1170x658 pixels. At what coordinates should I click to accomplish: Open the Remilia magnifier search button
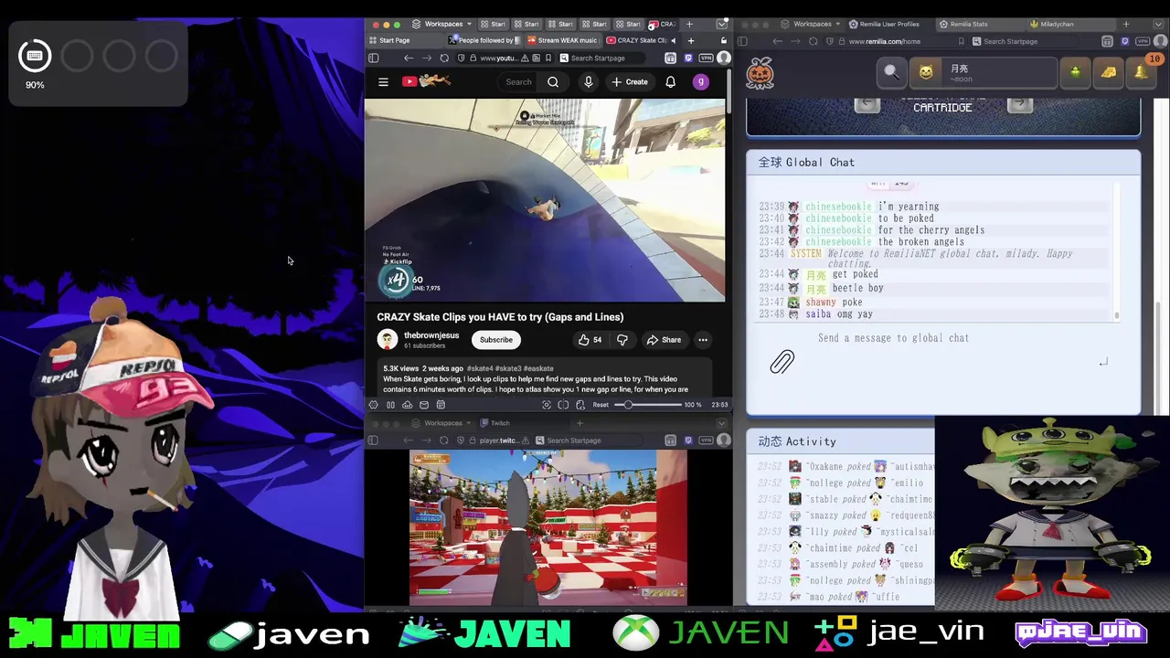[891, 72]
